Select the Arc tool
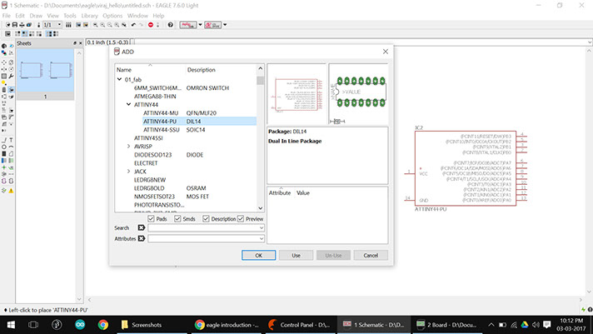The width and height of the screenshot is (593, 334). pos(11,147)
